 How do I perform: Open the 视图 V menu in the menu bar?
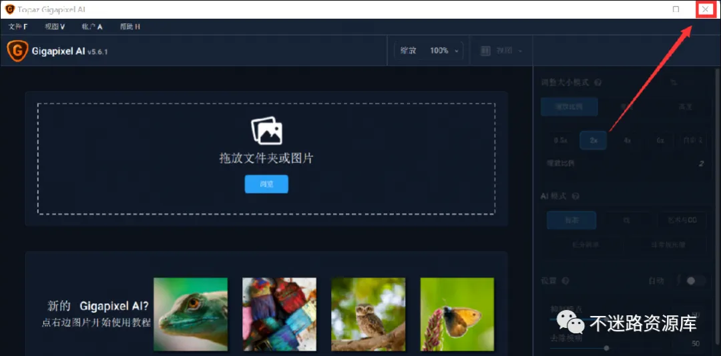[x=55, y=27]
